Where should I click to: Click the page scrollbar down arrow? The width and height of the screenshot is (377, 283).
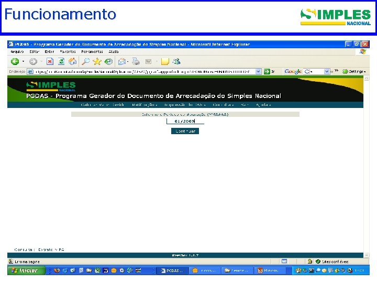click(x=367, y=255)
